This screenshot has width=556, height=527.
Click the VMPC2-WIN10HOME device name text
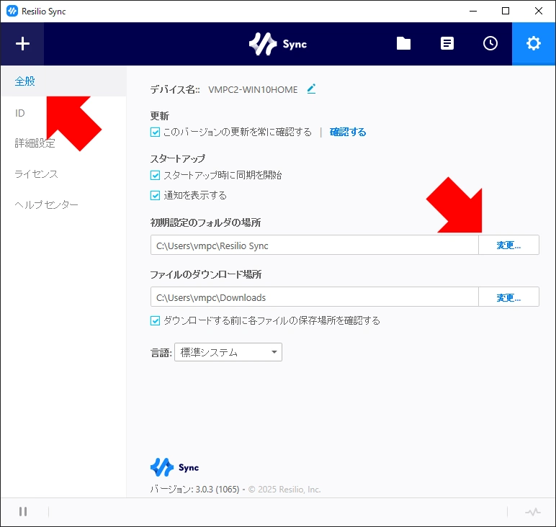(253, 90)
